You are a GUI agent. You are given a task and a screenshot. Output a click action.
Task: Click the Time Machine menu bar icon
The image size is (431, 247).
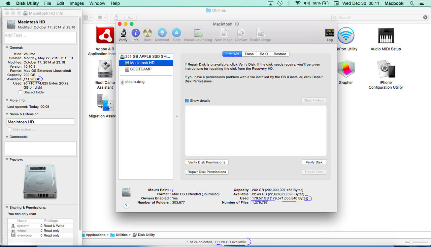coord(280,3)
